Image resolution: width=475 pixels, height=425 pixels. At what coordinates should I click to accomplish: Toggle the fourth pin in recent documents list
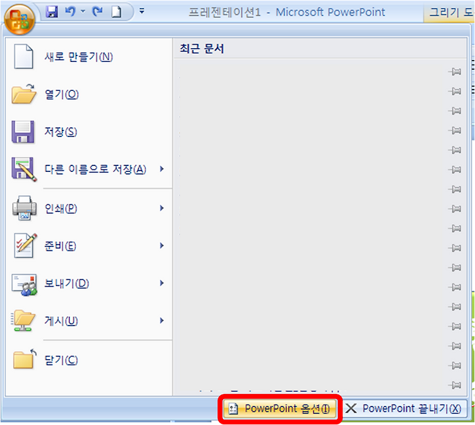point(455,130)
